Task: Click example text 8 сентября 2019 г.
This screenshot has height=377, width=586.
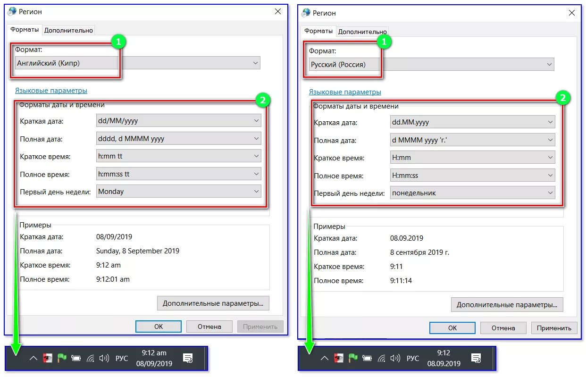Action: (419, 252)
